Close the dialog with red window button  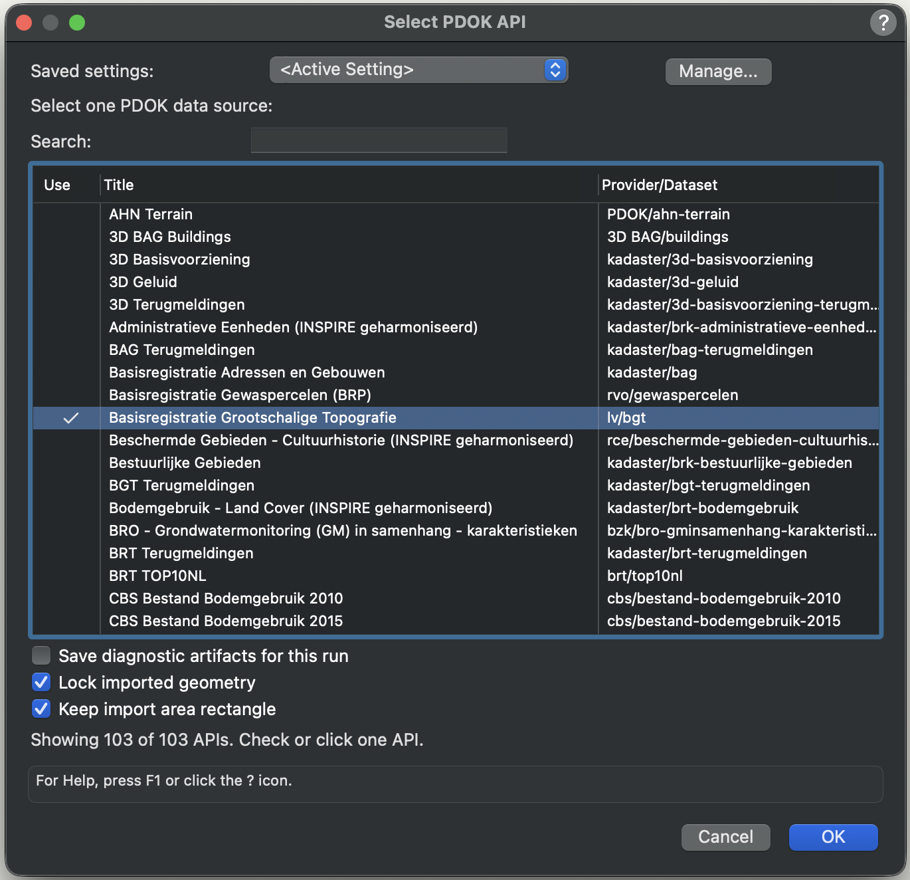[x=24, y=23]
